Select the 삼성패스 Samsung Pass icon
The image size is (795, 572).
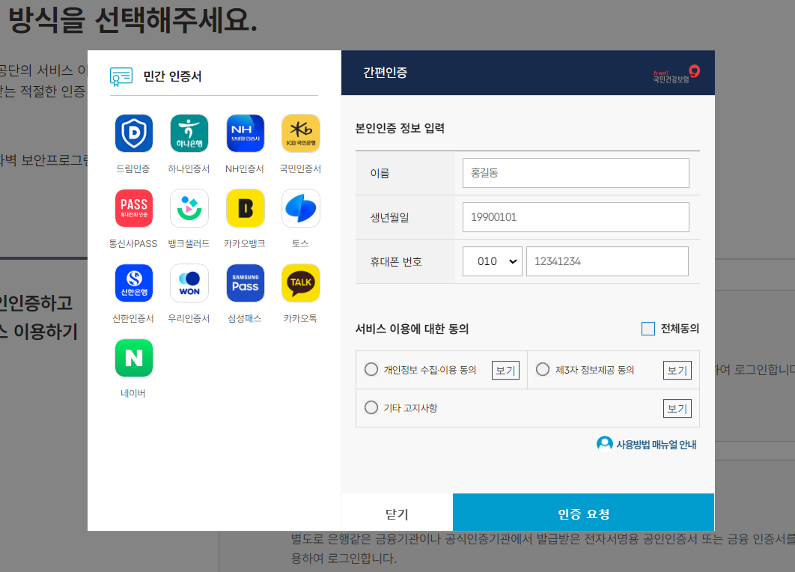[245, 283]
